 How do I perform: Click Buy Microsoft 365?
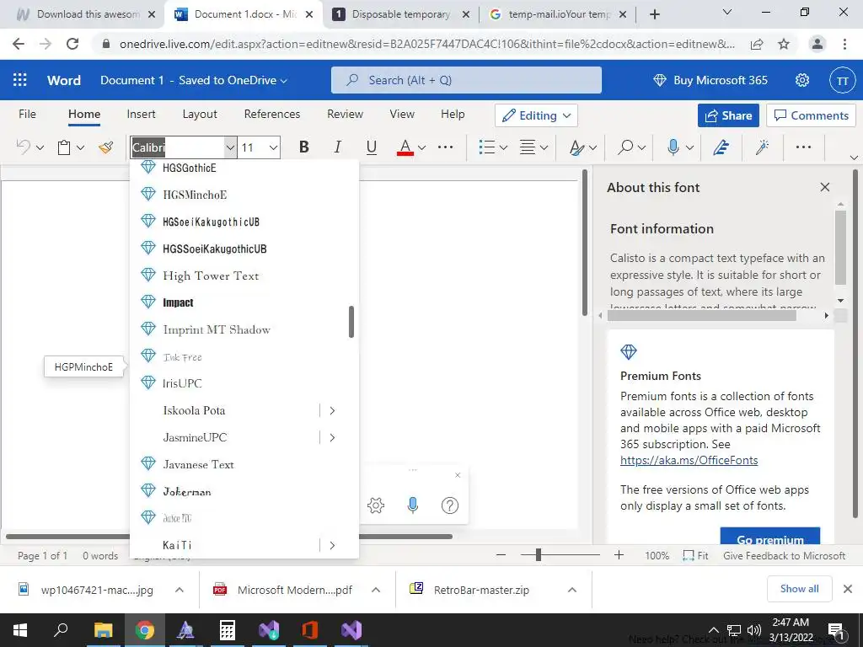tap(710, 80)
